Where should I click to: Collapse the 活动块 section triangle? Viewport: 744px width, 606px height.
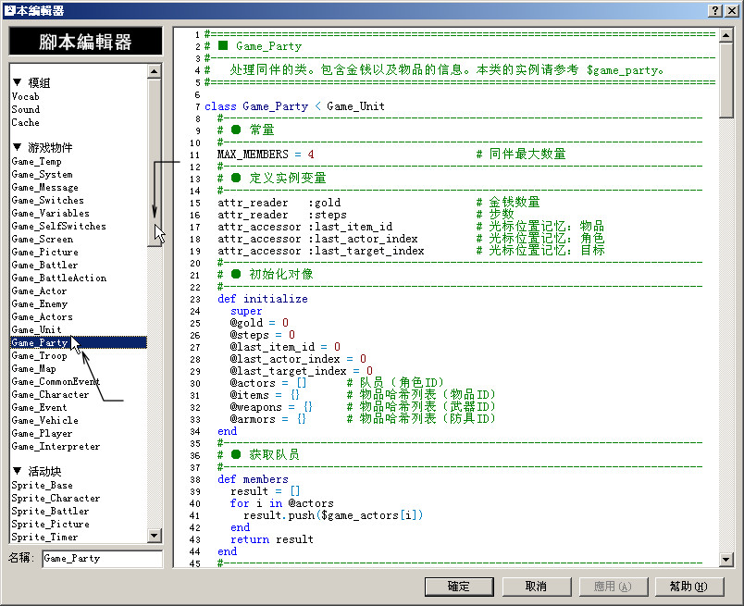17,471
